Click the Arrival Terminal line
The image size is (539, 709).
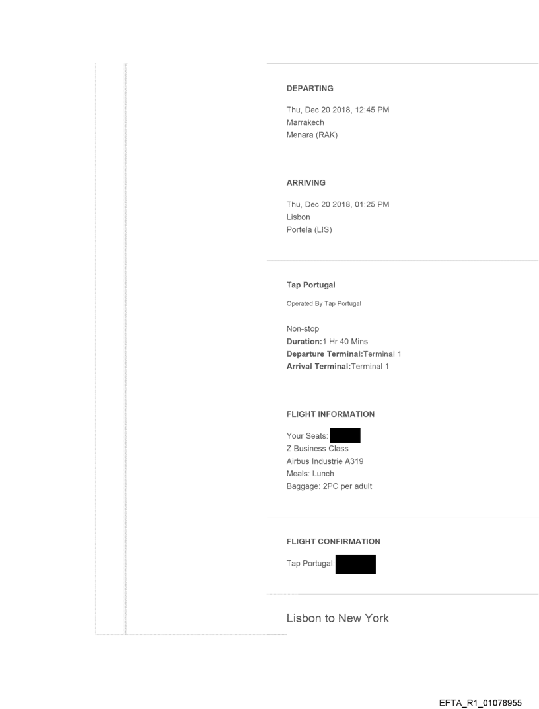coord(338,367)
